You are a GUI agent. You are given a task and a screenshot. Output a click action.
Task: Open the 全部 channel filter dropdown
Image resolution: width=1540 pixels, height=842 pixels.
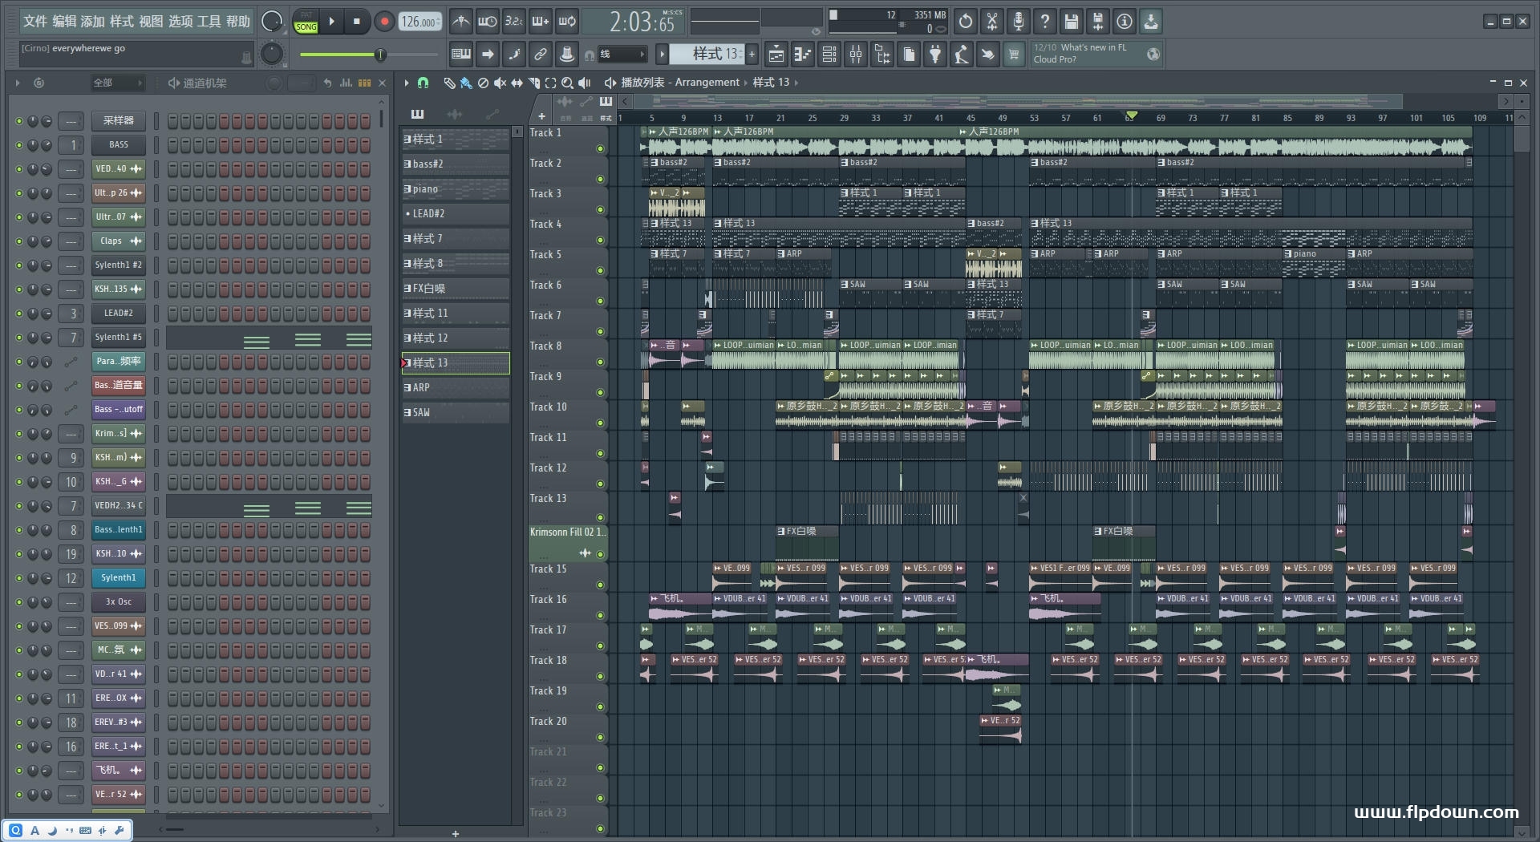tap(117, 83)
